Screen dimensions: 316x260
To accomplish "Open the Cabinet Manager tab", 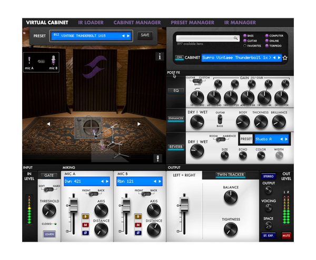I will pyautogui.click(x=137, y=23).
